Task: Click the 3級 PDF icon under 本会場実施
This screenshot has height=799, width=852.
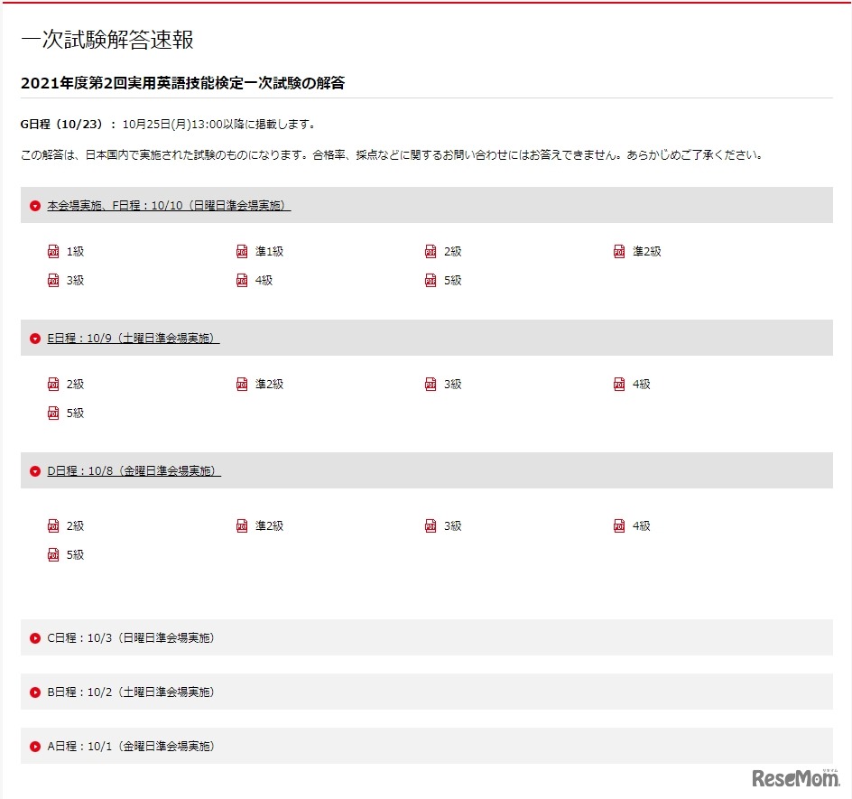Action: 54,280
